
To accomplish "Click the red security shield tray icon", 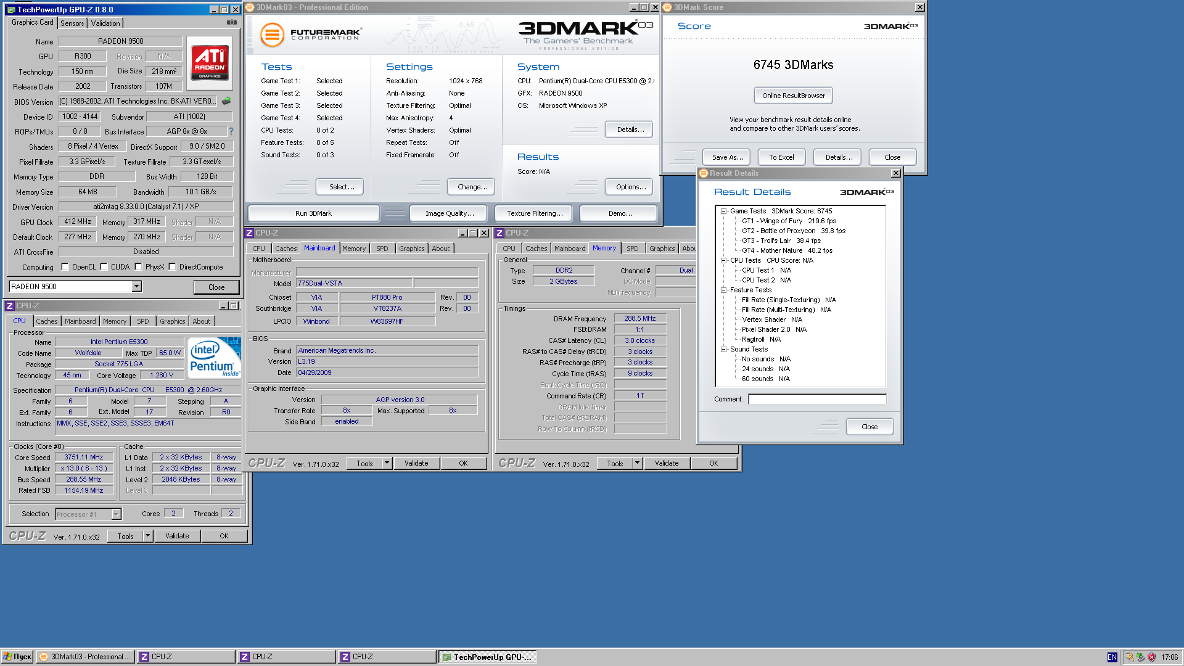I will click(x=1151, y=657).
